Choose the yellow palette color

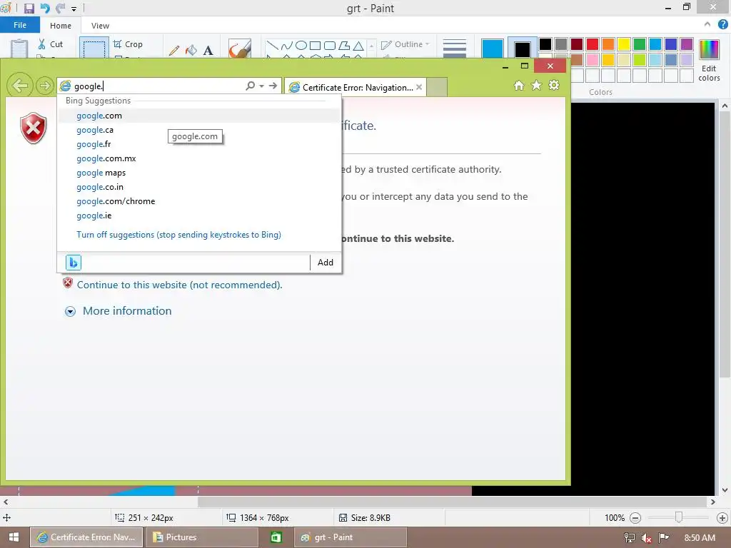[624, 44]
